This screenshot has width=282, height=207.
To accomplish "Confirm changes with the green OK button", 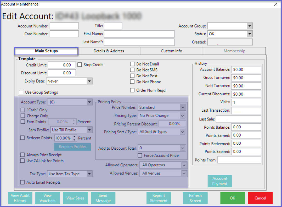I will click(x=232, y=198).
